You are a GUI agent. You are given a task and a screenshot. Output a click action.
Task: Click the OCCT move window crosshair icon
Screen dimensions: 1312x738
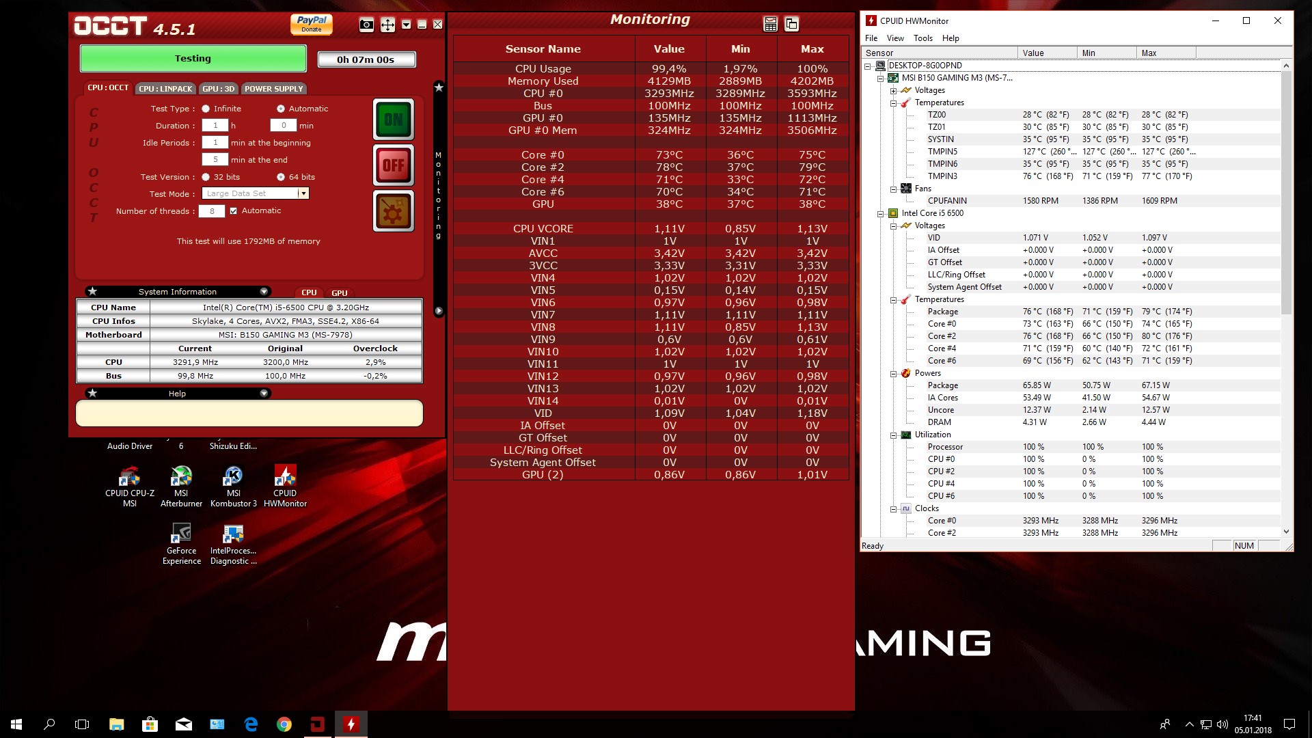pyautogui.click(x=387, y=25)
